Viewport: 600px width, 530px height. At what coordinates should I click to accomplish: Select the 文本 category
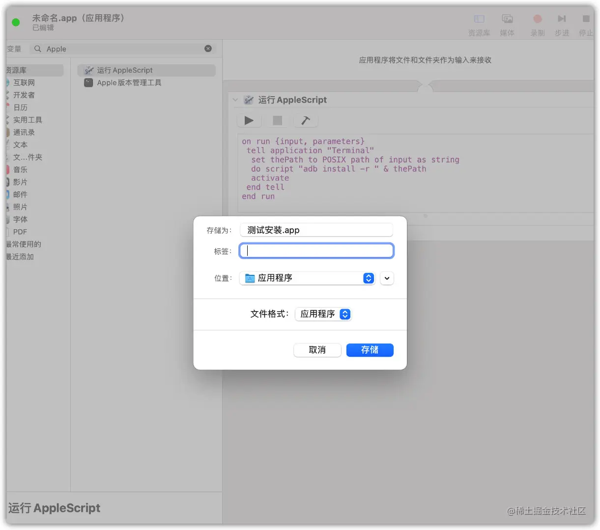[20, 145]
